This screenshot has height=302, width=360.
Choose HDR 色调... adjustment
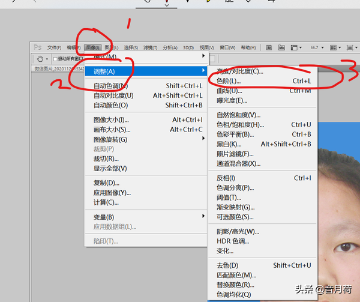263,241
